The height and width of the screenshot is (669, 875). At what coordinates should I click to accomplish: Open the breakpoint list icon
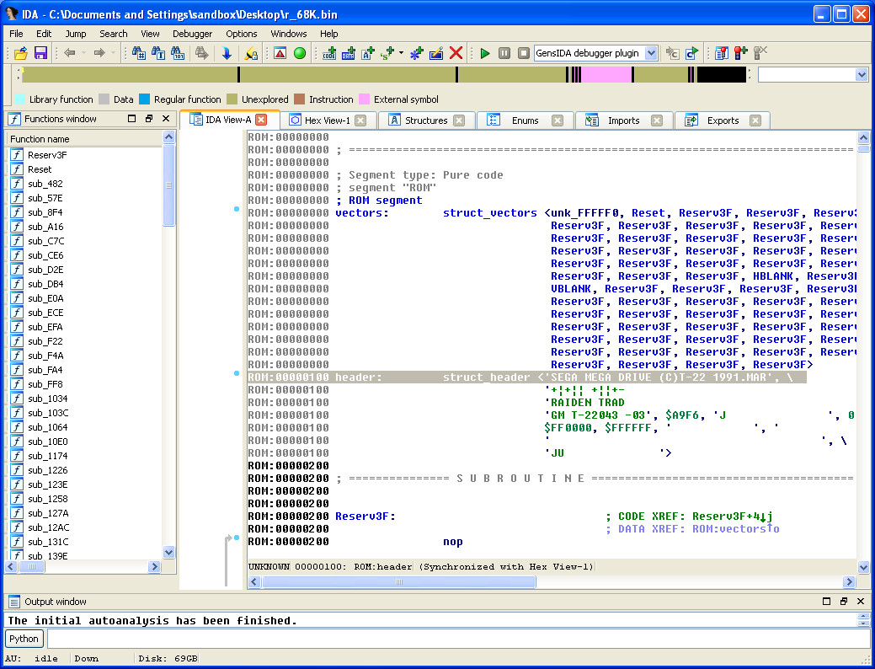(x=722, y=53)
